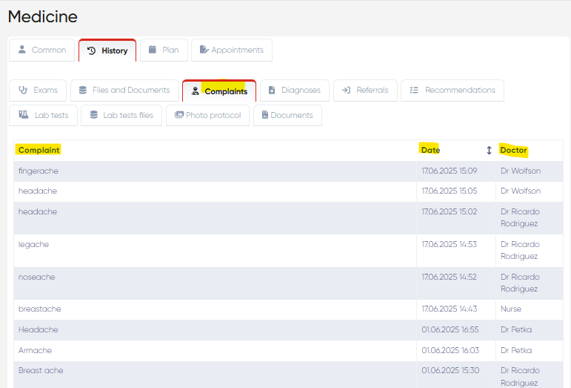The height and width of the screenshot is (388, 571).
Task: Open the legache complaint row
Action: point(33,245)
